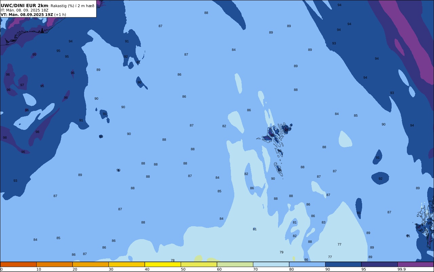Select the pale yellow 50–60 legend swatch
This screenshot has height=272, width=434.
coord(199,265)
